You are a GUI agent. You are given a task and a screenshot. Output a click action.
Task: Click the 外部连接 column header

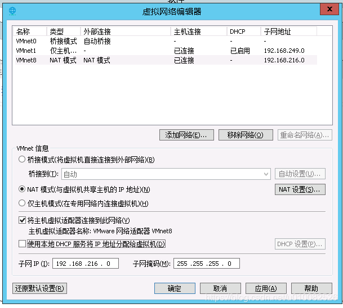(x=126, y=31)
